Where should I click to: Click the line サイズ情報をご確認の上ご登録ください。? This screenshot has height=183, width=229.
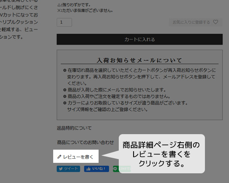click(x=108, y=109)
